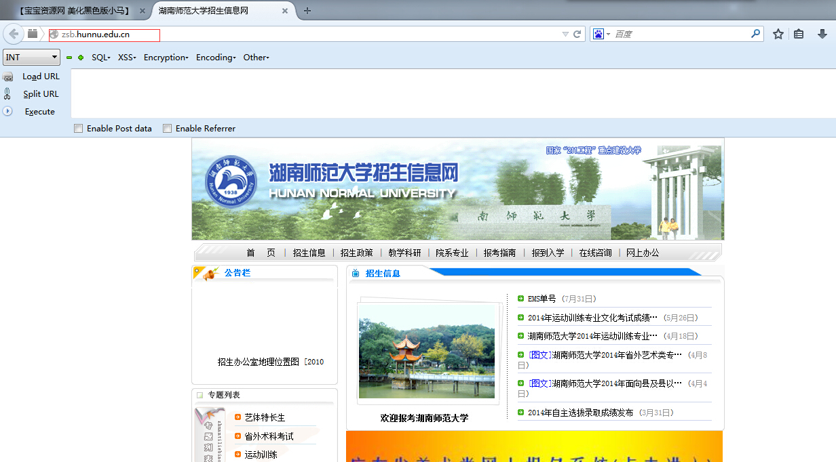Click the Execute button
The width and height of the screenshot is (836, 462).
40,112
